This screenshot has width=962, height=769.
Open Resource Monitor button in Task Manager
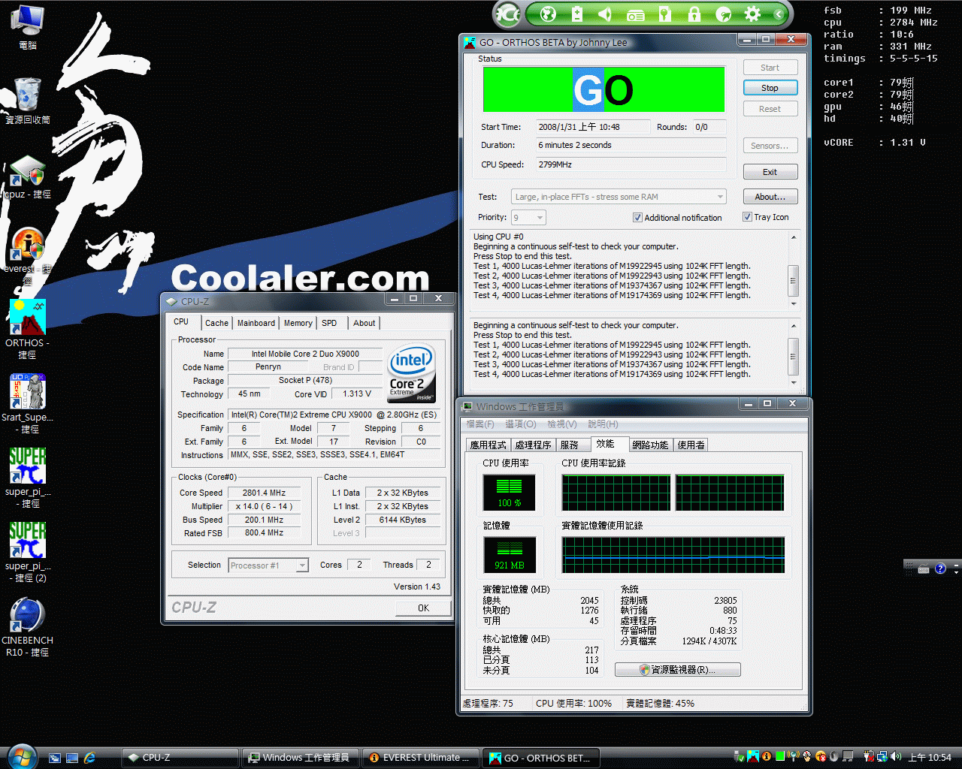[x=677, y=670]
